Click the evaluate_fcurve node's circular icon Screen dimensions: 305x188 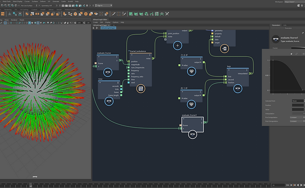coord(107,72)
